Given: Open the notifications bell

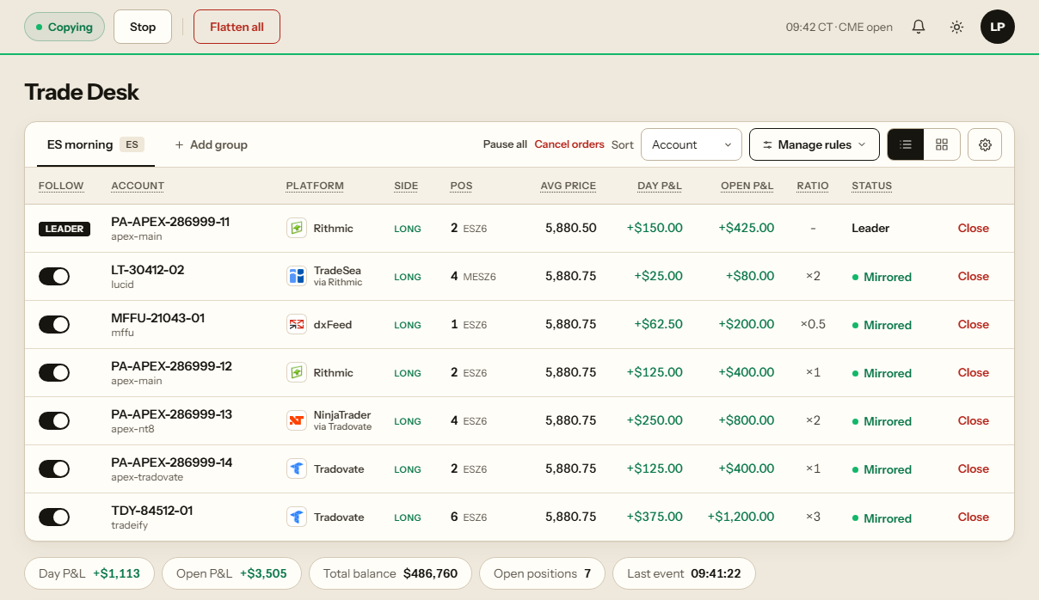Looking at the screenshot, I should click(x=919, y=27).
